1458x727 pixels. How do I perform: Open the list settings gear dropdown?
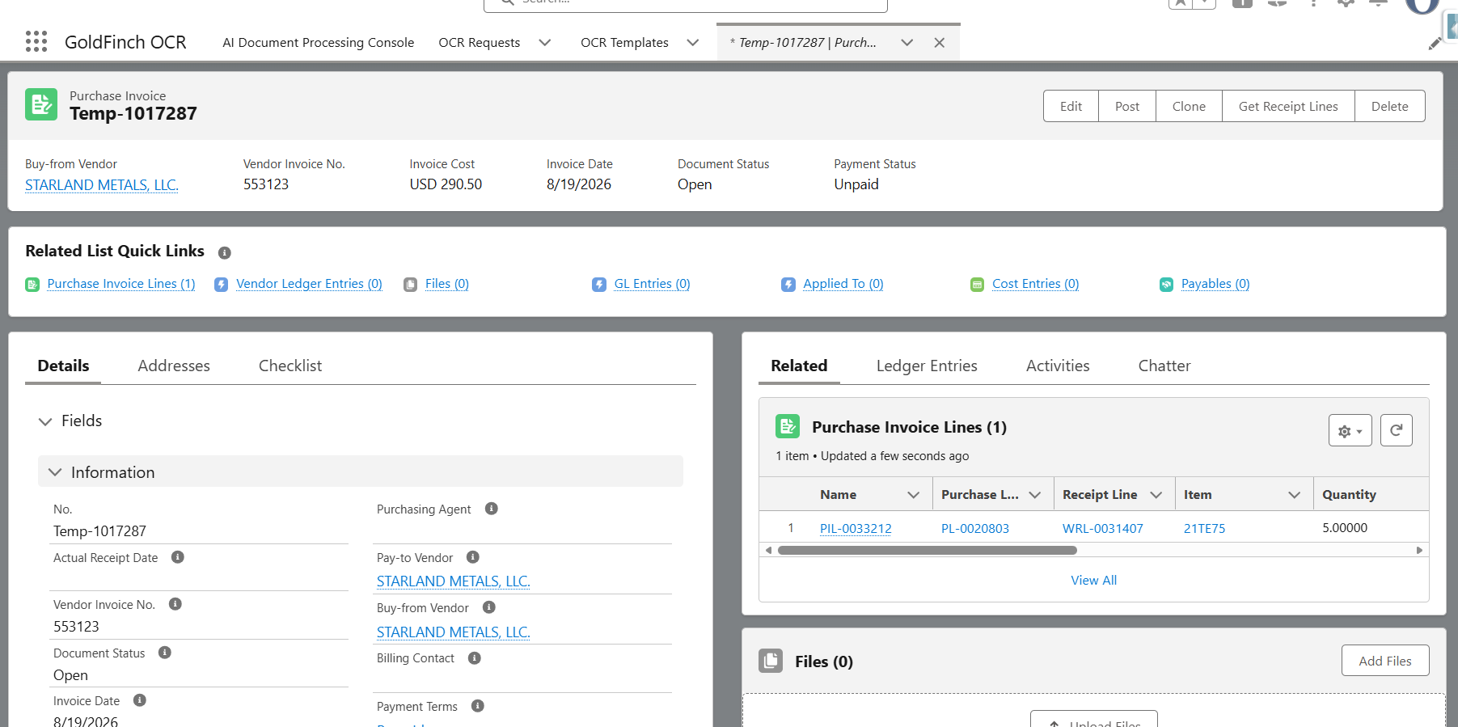[1350, 430]
